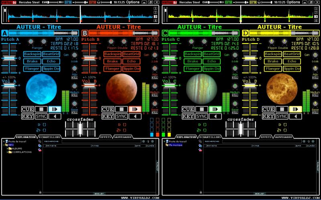Click blue favorite-folder icon in the C/D window
Screen dimensions: 321x200
coord(200,146)
